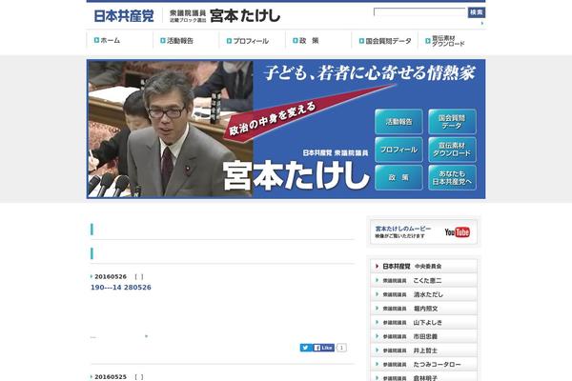Click the 宣伝素材ダウンロード banner button
The width and height of the screenshot is (572, 381).
452,150
